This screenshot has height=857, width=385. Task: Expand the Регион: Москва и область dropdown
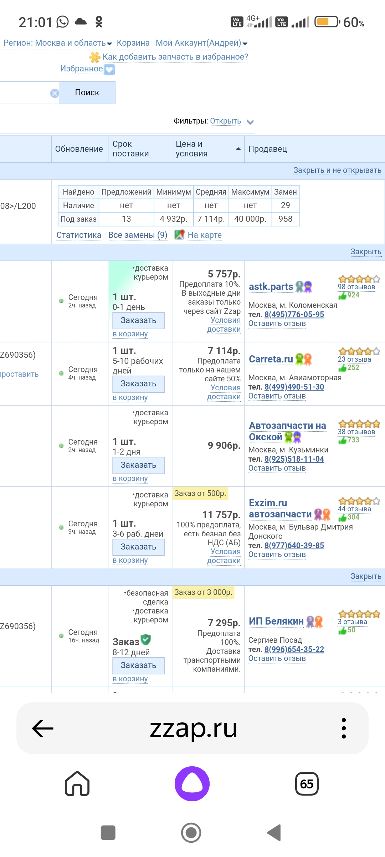(x=57, y=43)
